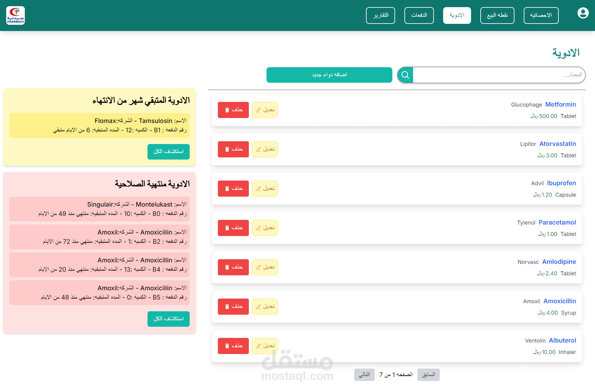
Task: Click the Capsule dosage form text
Action: (566, 195)
